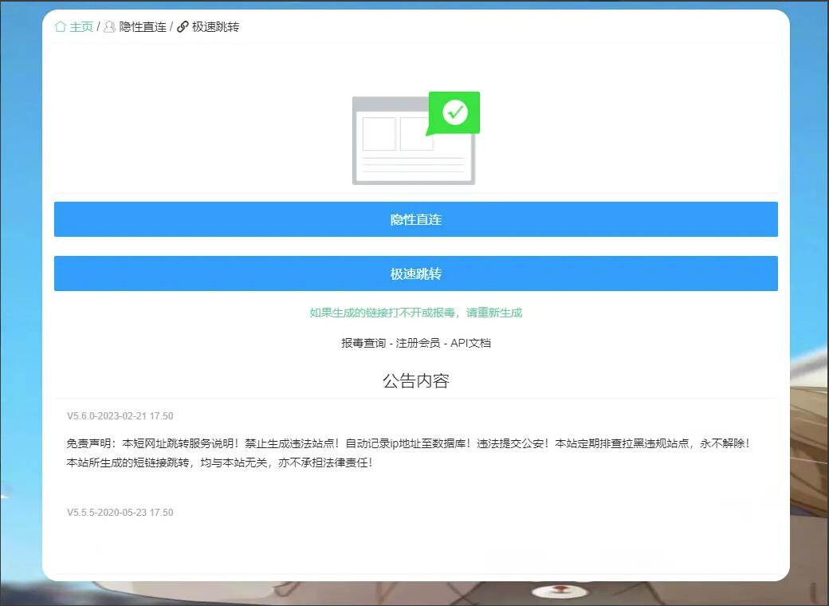This screenshot has height=606, width=829.
Task: Click the green checkmark speech bubble
Action: pos(454,112)
